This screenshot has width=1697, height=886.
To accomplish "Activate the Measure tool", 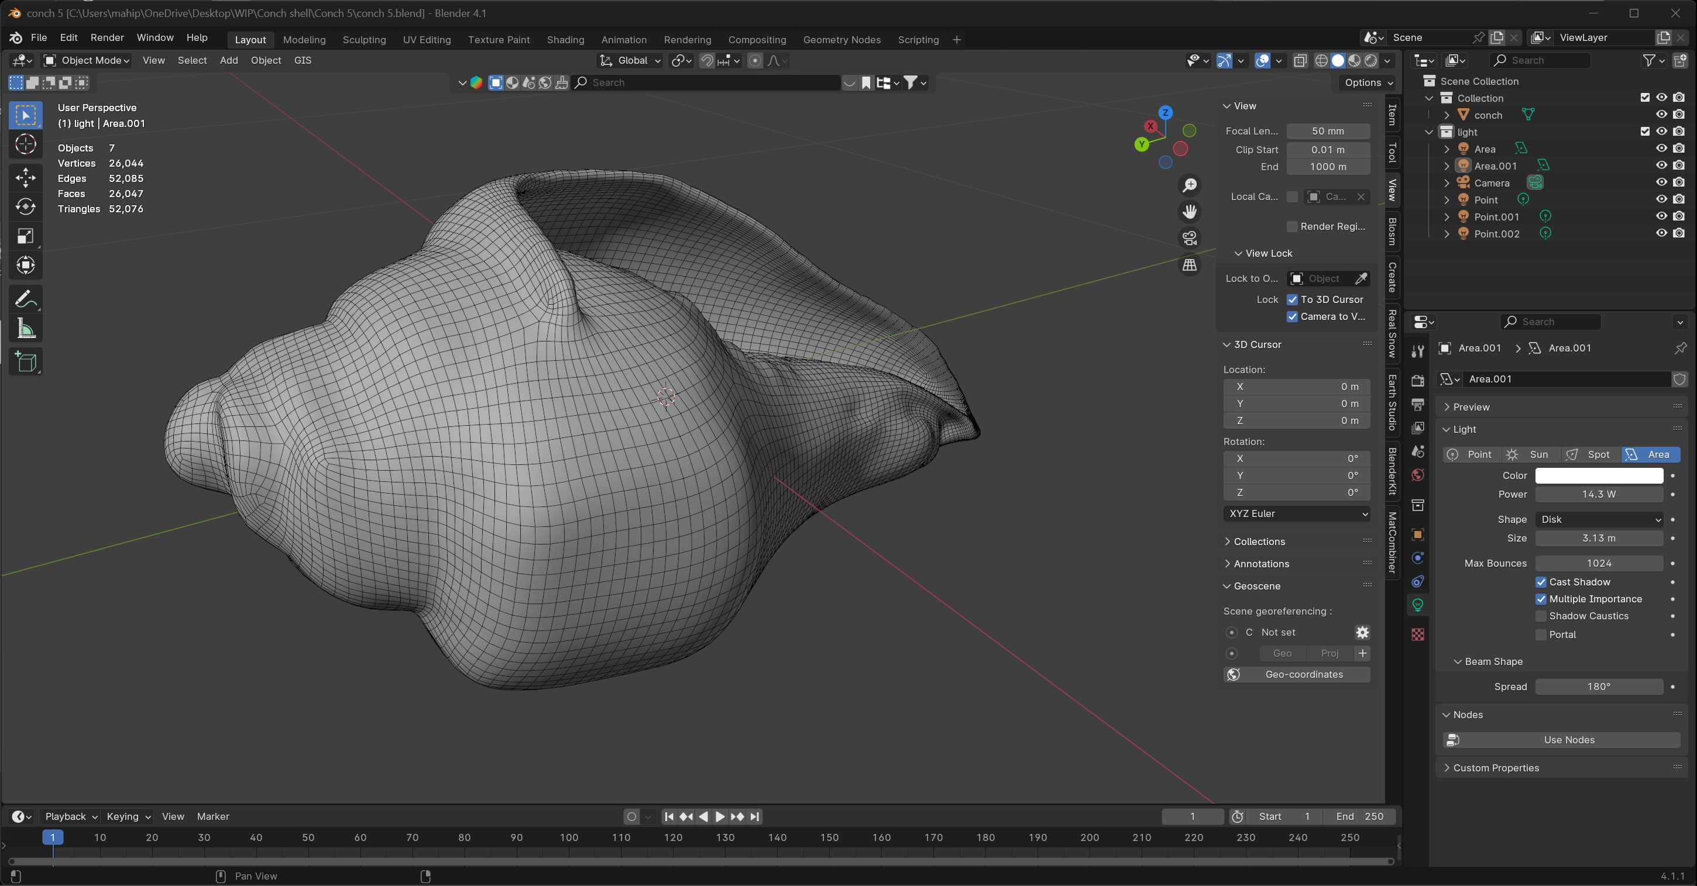I will [x=26, y=329].
